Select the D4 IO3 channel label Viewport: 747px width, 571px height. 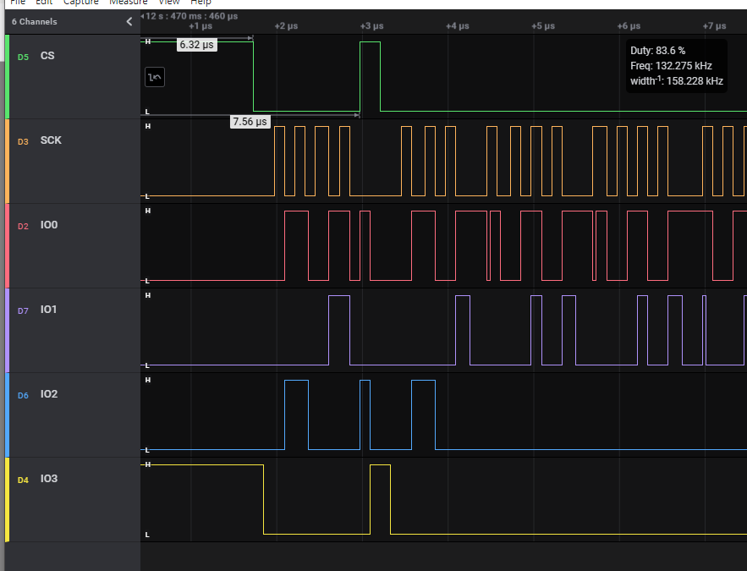[x=37, y=479]
